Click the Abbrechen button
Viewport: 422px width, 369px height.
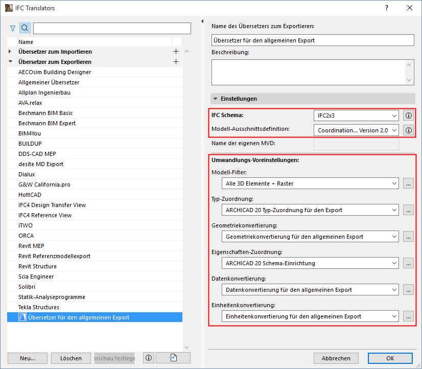336,358
